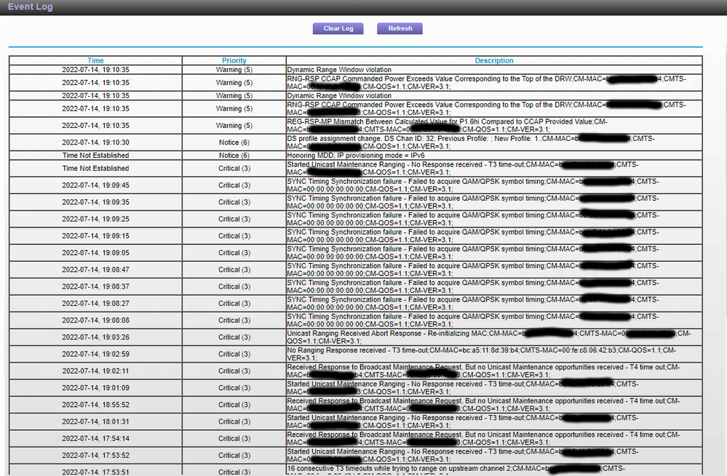Click the T4 time out description at 17:54:14
This screenshot has width=727, height=476.
483,439
